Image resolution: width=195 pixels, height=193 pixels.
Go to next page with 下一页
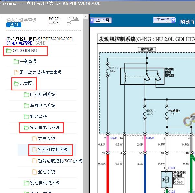click(164, 20)
